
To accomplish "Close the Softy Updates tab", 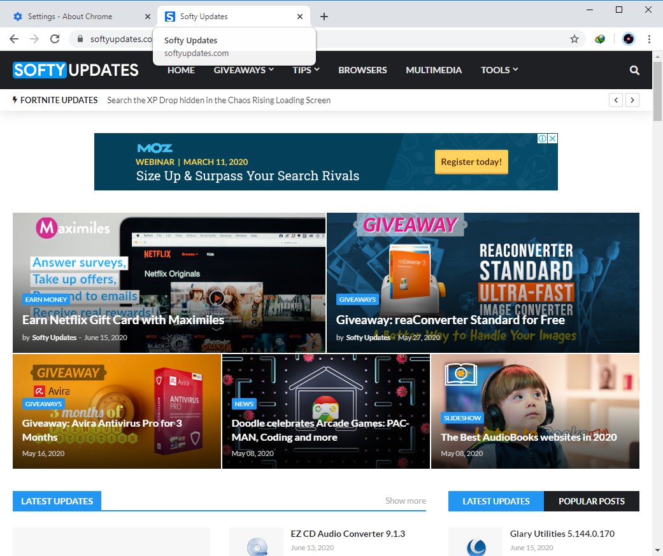I will pyautogui.click(x=300, y=17).
